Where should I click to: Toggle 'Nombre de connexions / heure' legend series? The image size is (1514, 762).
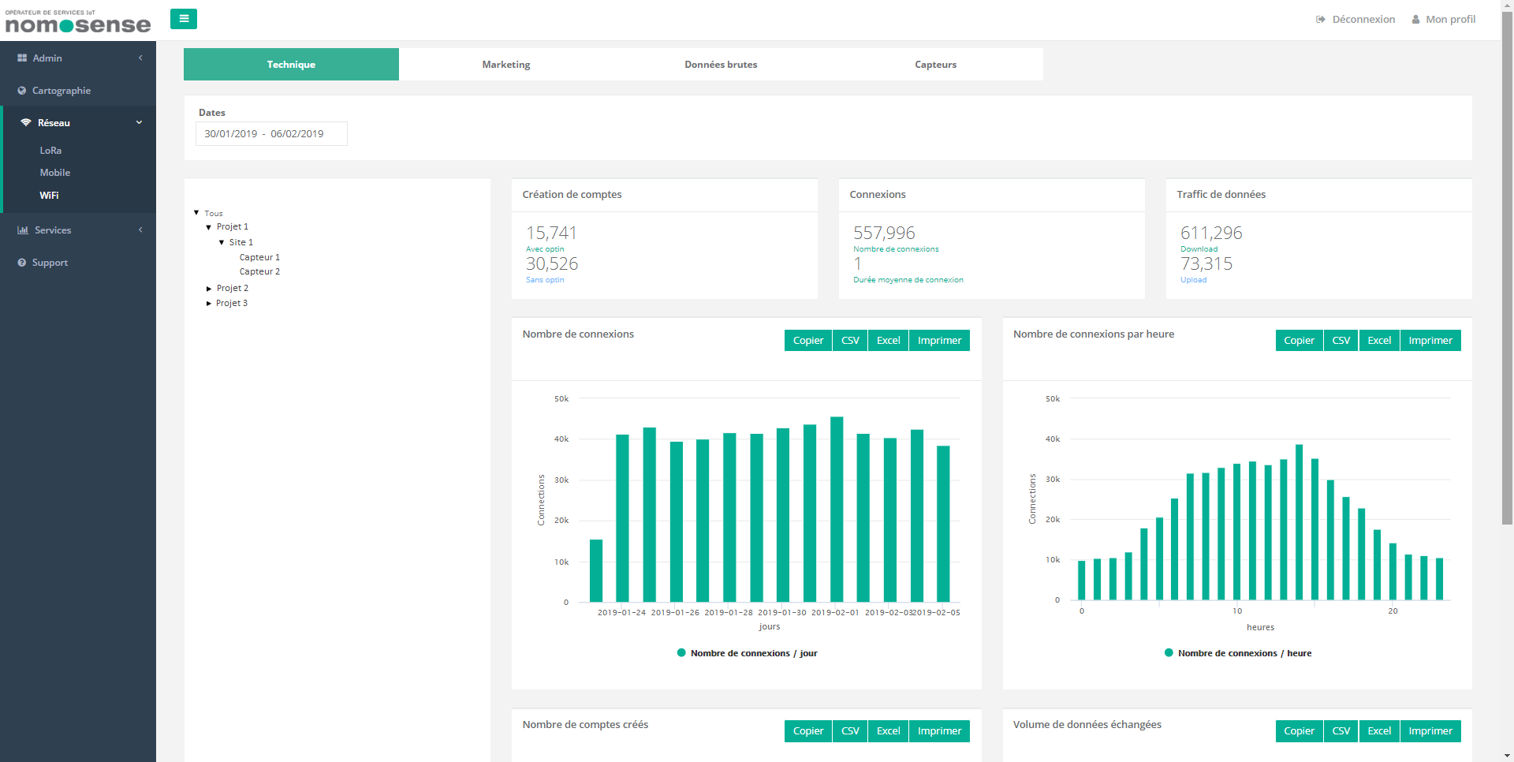click(1237, 653)
